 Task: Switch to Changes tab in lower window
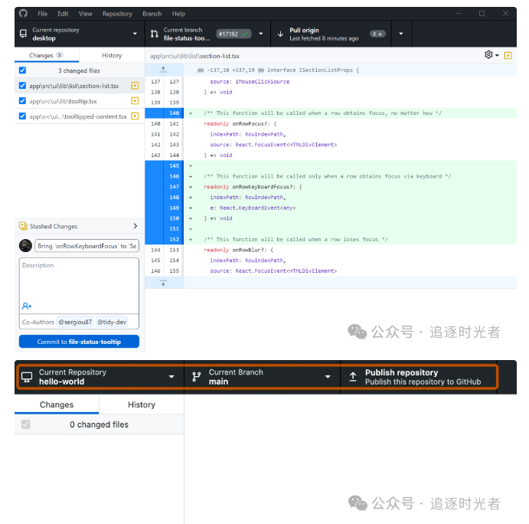pyautogui.click(x=57, y=404)
